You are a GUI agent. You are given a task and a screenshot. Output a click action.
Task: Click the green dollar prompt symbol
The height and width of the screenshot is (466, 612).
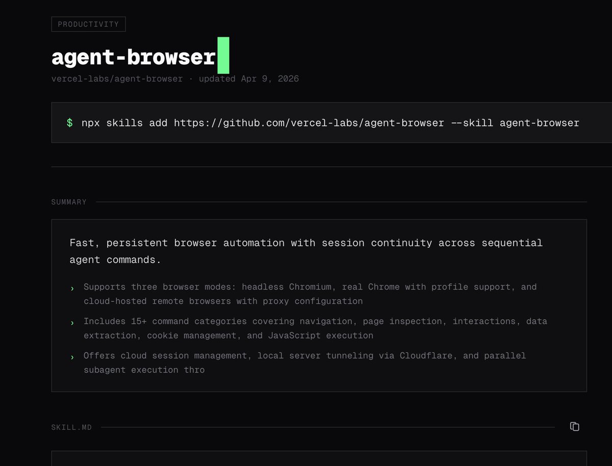point(69,123)
